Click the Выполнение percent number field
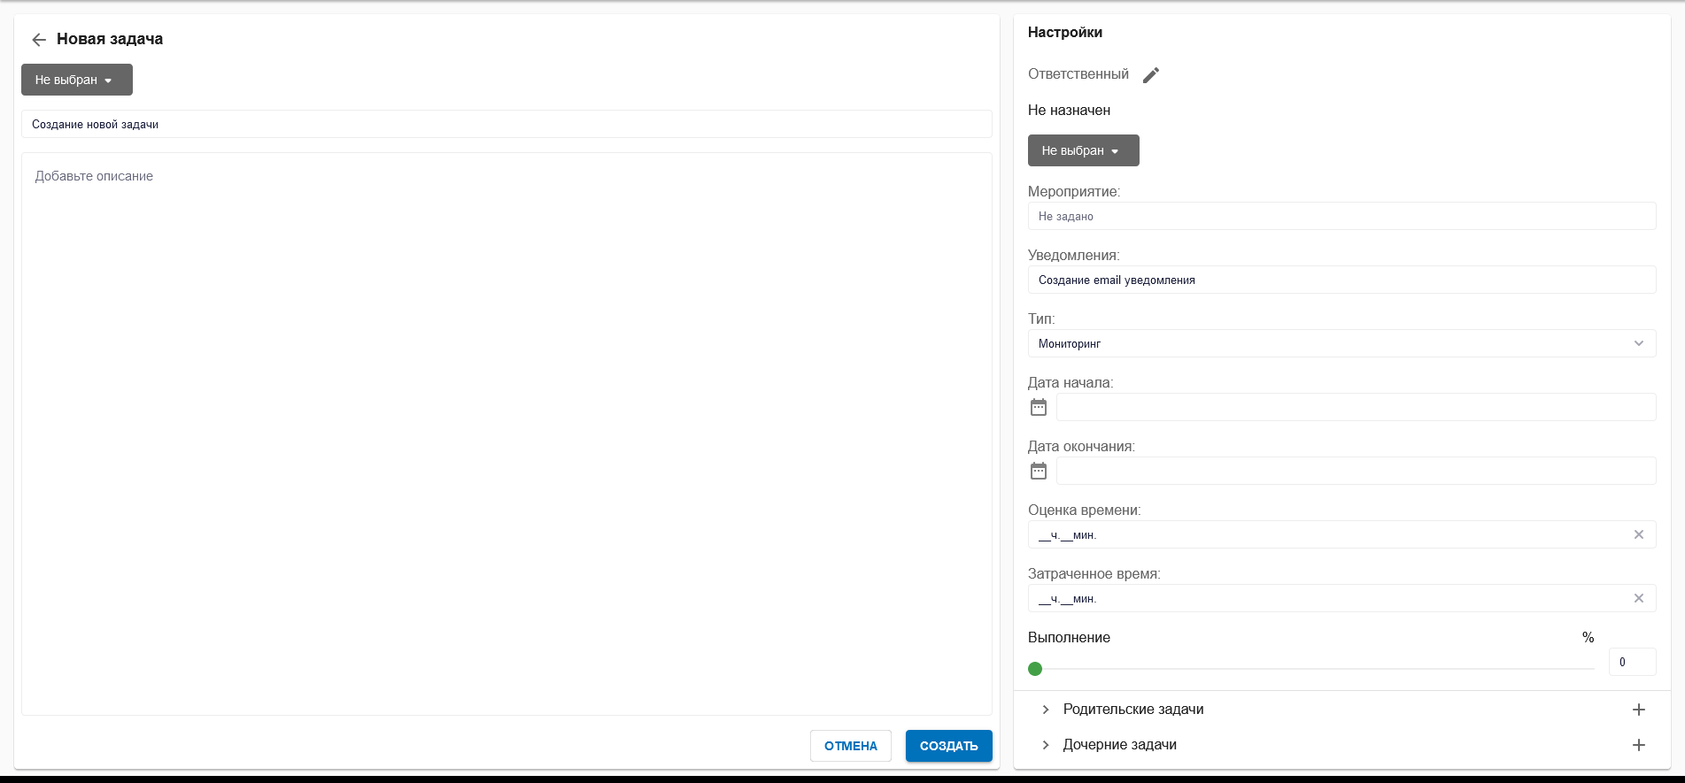The image size is (1685, 783). 1631,662
